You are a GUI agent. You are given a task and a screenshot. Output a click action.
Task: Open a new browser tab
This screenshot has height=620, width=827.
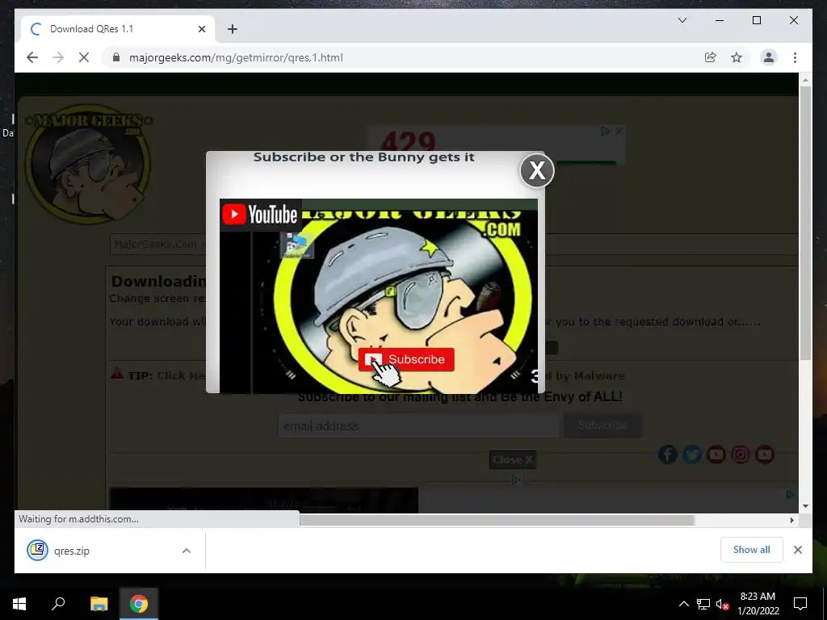click(232, 29)
